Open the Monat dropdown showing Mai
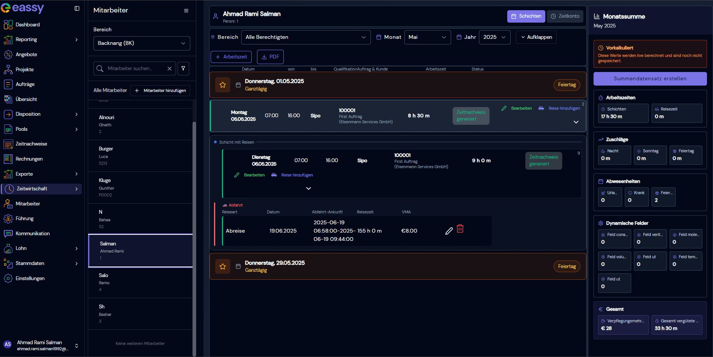 [427, 37]
